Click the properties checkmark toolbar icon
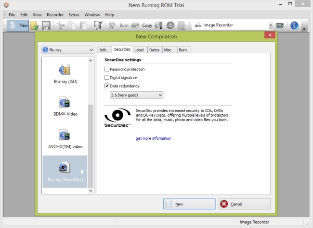 [98, 25]
